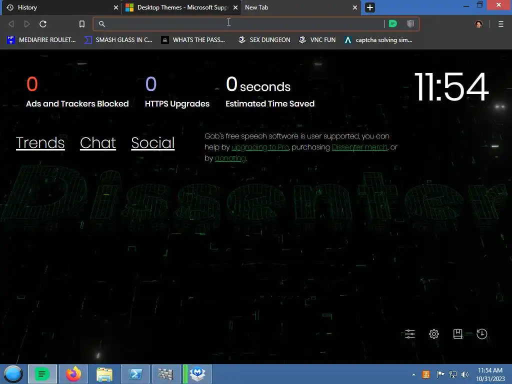
Task: Follow the Dissenter merch link
Action: click(x=359, y=147)
